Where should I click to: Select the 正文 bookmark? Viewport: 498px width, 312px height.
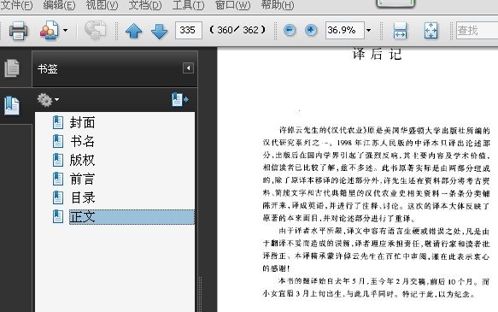point(132,217)
